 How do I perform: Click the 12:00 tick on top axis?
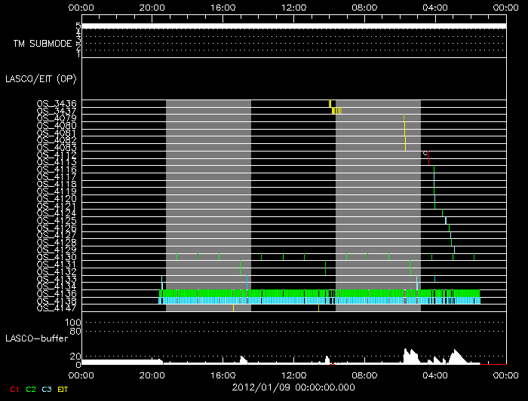tap(293, 7)
